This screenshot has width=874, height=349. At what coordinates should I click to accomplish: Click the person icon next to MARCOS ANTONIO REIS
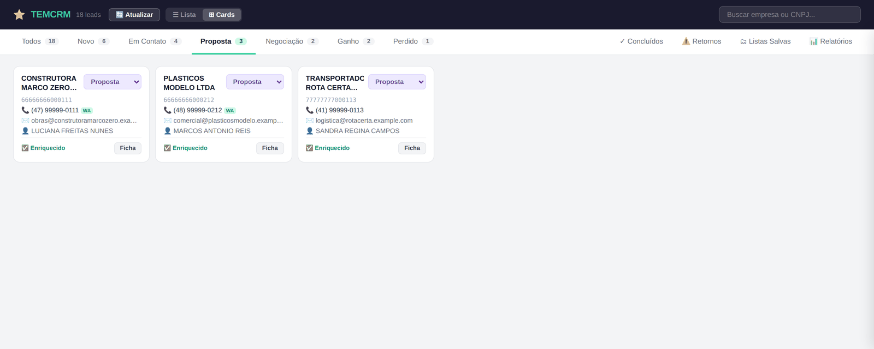pos(168,131)
